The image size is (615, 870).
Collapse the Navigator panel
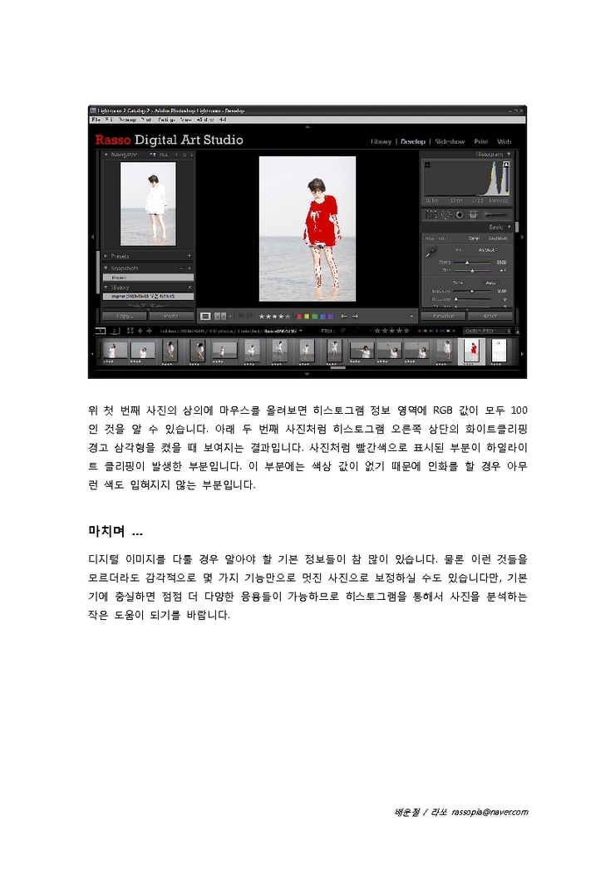[106, 155]
